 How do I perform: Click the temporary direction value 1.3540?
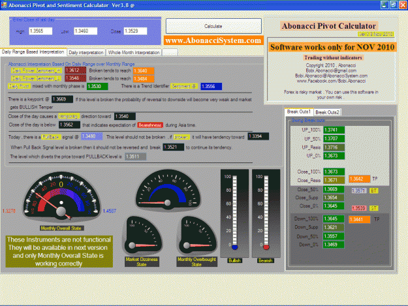pyautogui.click(x=125, y=116)
